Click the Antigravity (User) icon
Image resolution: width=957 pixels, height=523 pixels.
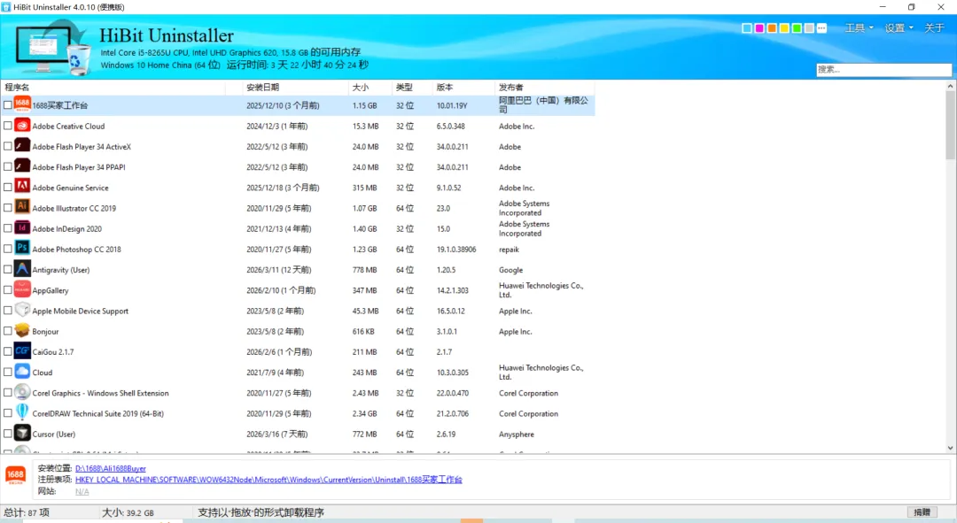[x=22, y=269]
